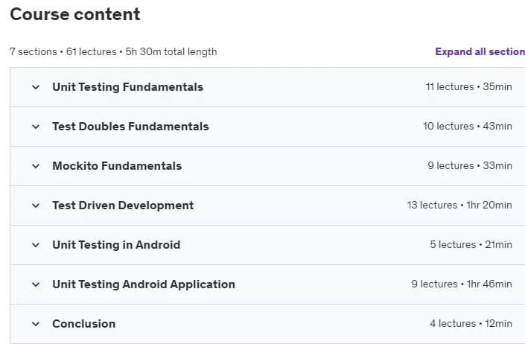The height and width of the screenshot is (344, 525).
Task: Click the 13 lectures 1hr 20min summary
Action: 459,205
